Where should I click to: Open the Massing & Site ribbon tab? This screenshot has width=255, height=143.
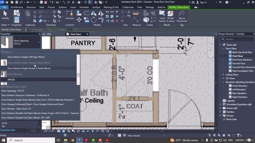tap(111, 7)
